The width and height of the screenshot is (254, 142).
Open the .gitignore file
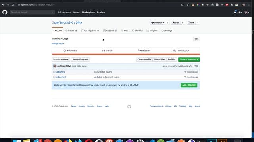[x=61, y=72]
